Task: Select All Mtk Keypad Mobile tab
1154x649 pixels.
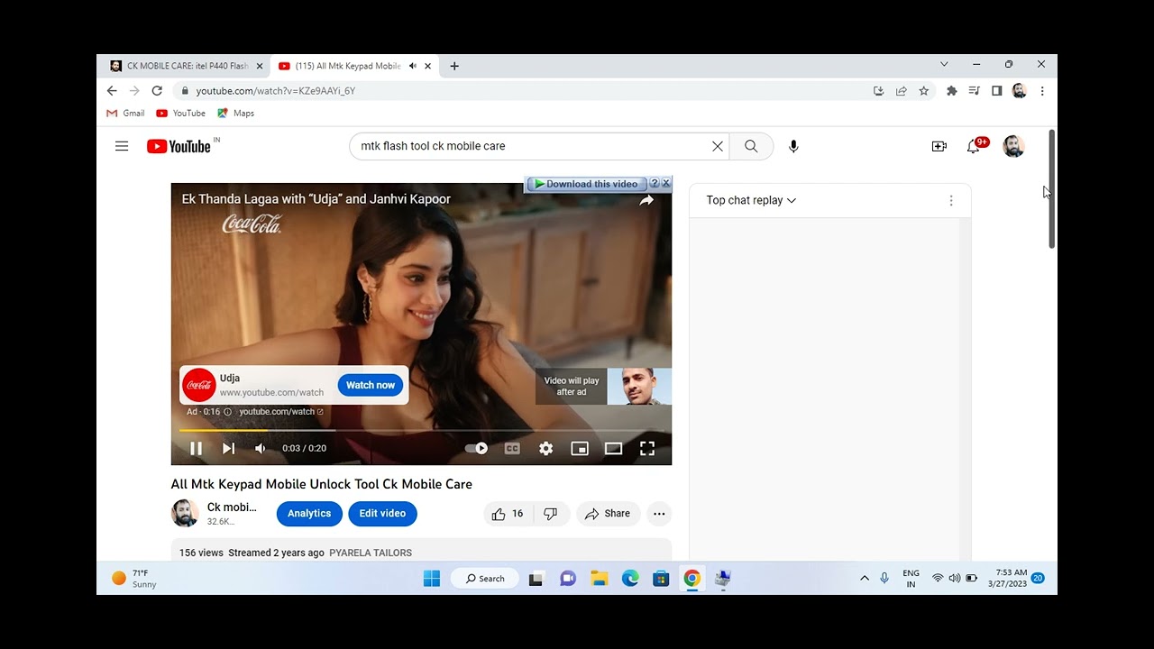Action: coord(348,66)
